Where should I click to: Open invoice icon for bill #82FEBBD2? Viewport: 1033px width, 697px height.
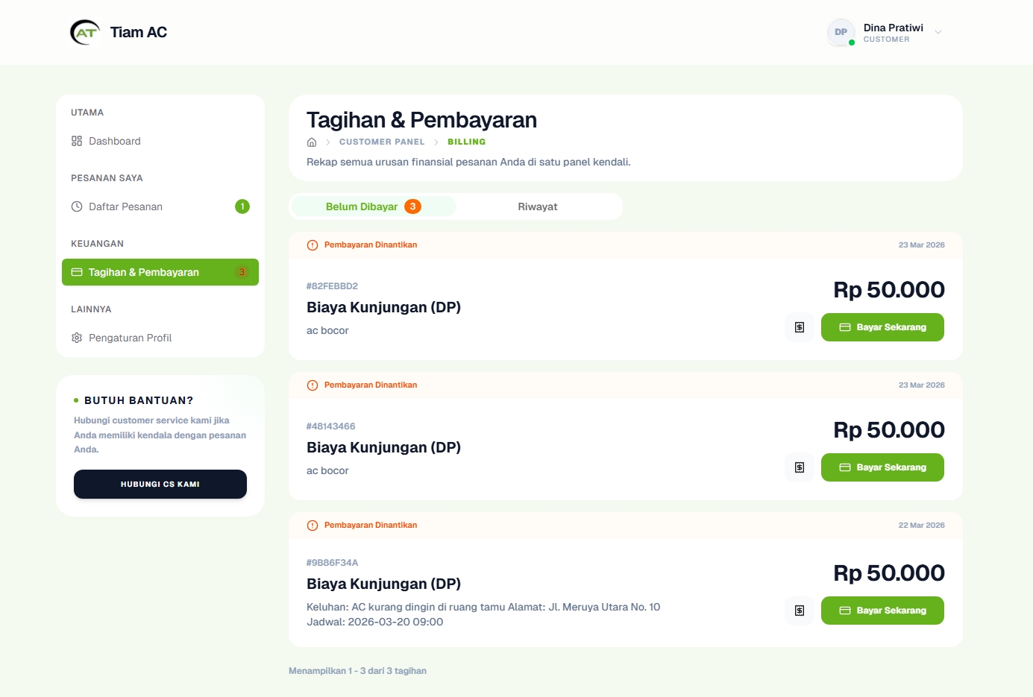click(x=800, y=327)
